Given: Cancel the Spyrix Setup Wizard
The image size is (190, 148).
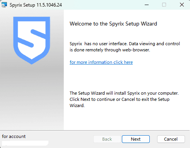Looking at the screenshot, I should point(171,139).
